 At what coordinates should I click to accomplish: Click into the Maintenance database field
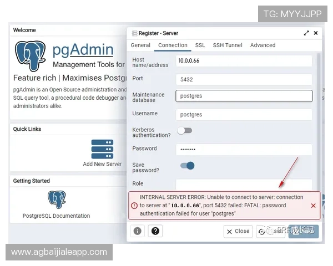[244, 96]
